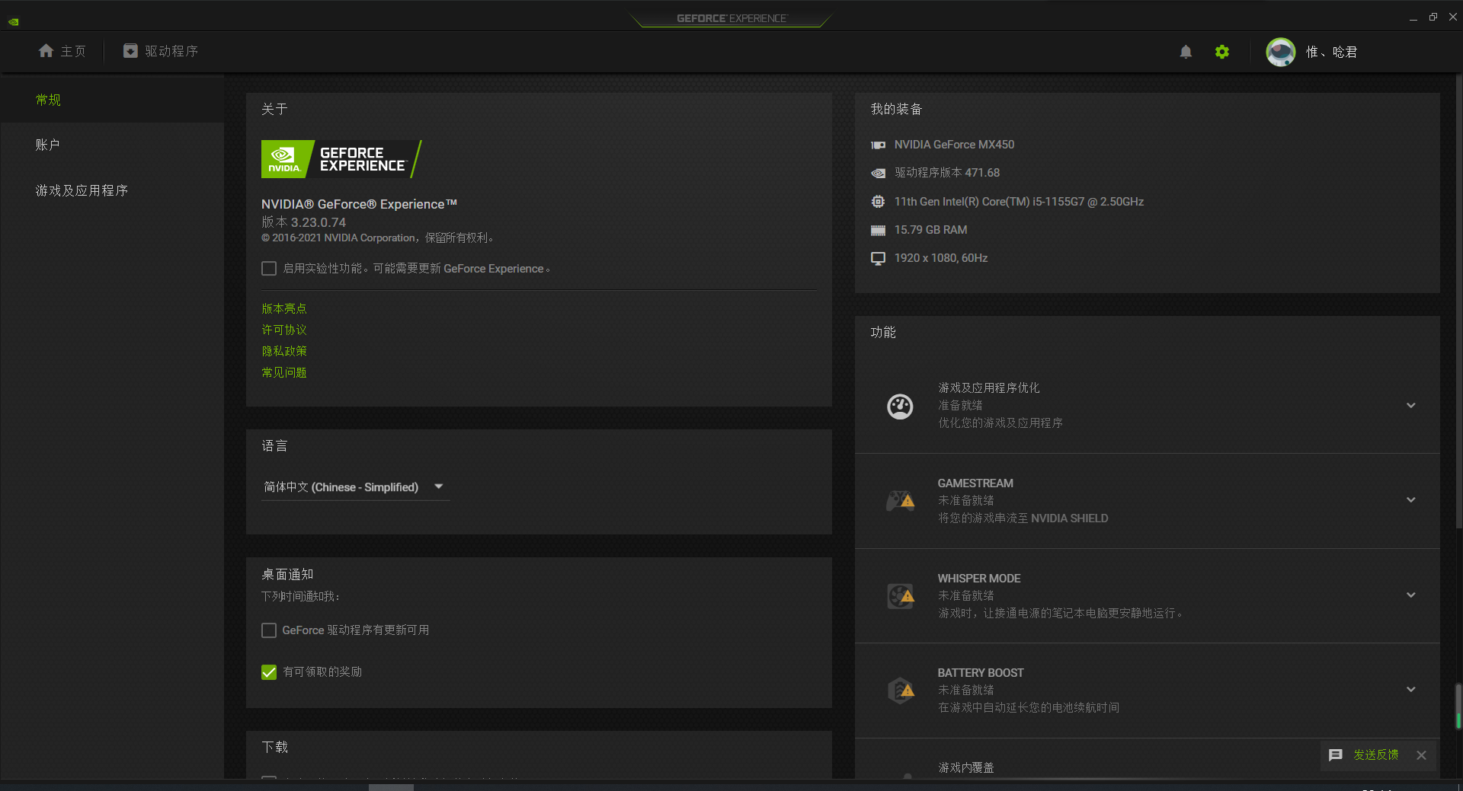Click the monitor icon beside 1920 x 1080
This screenshot has height=791, width=1463.
(x=878, y=258)
